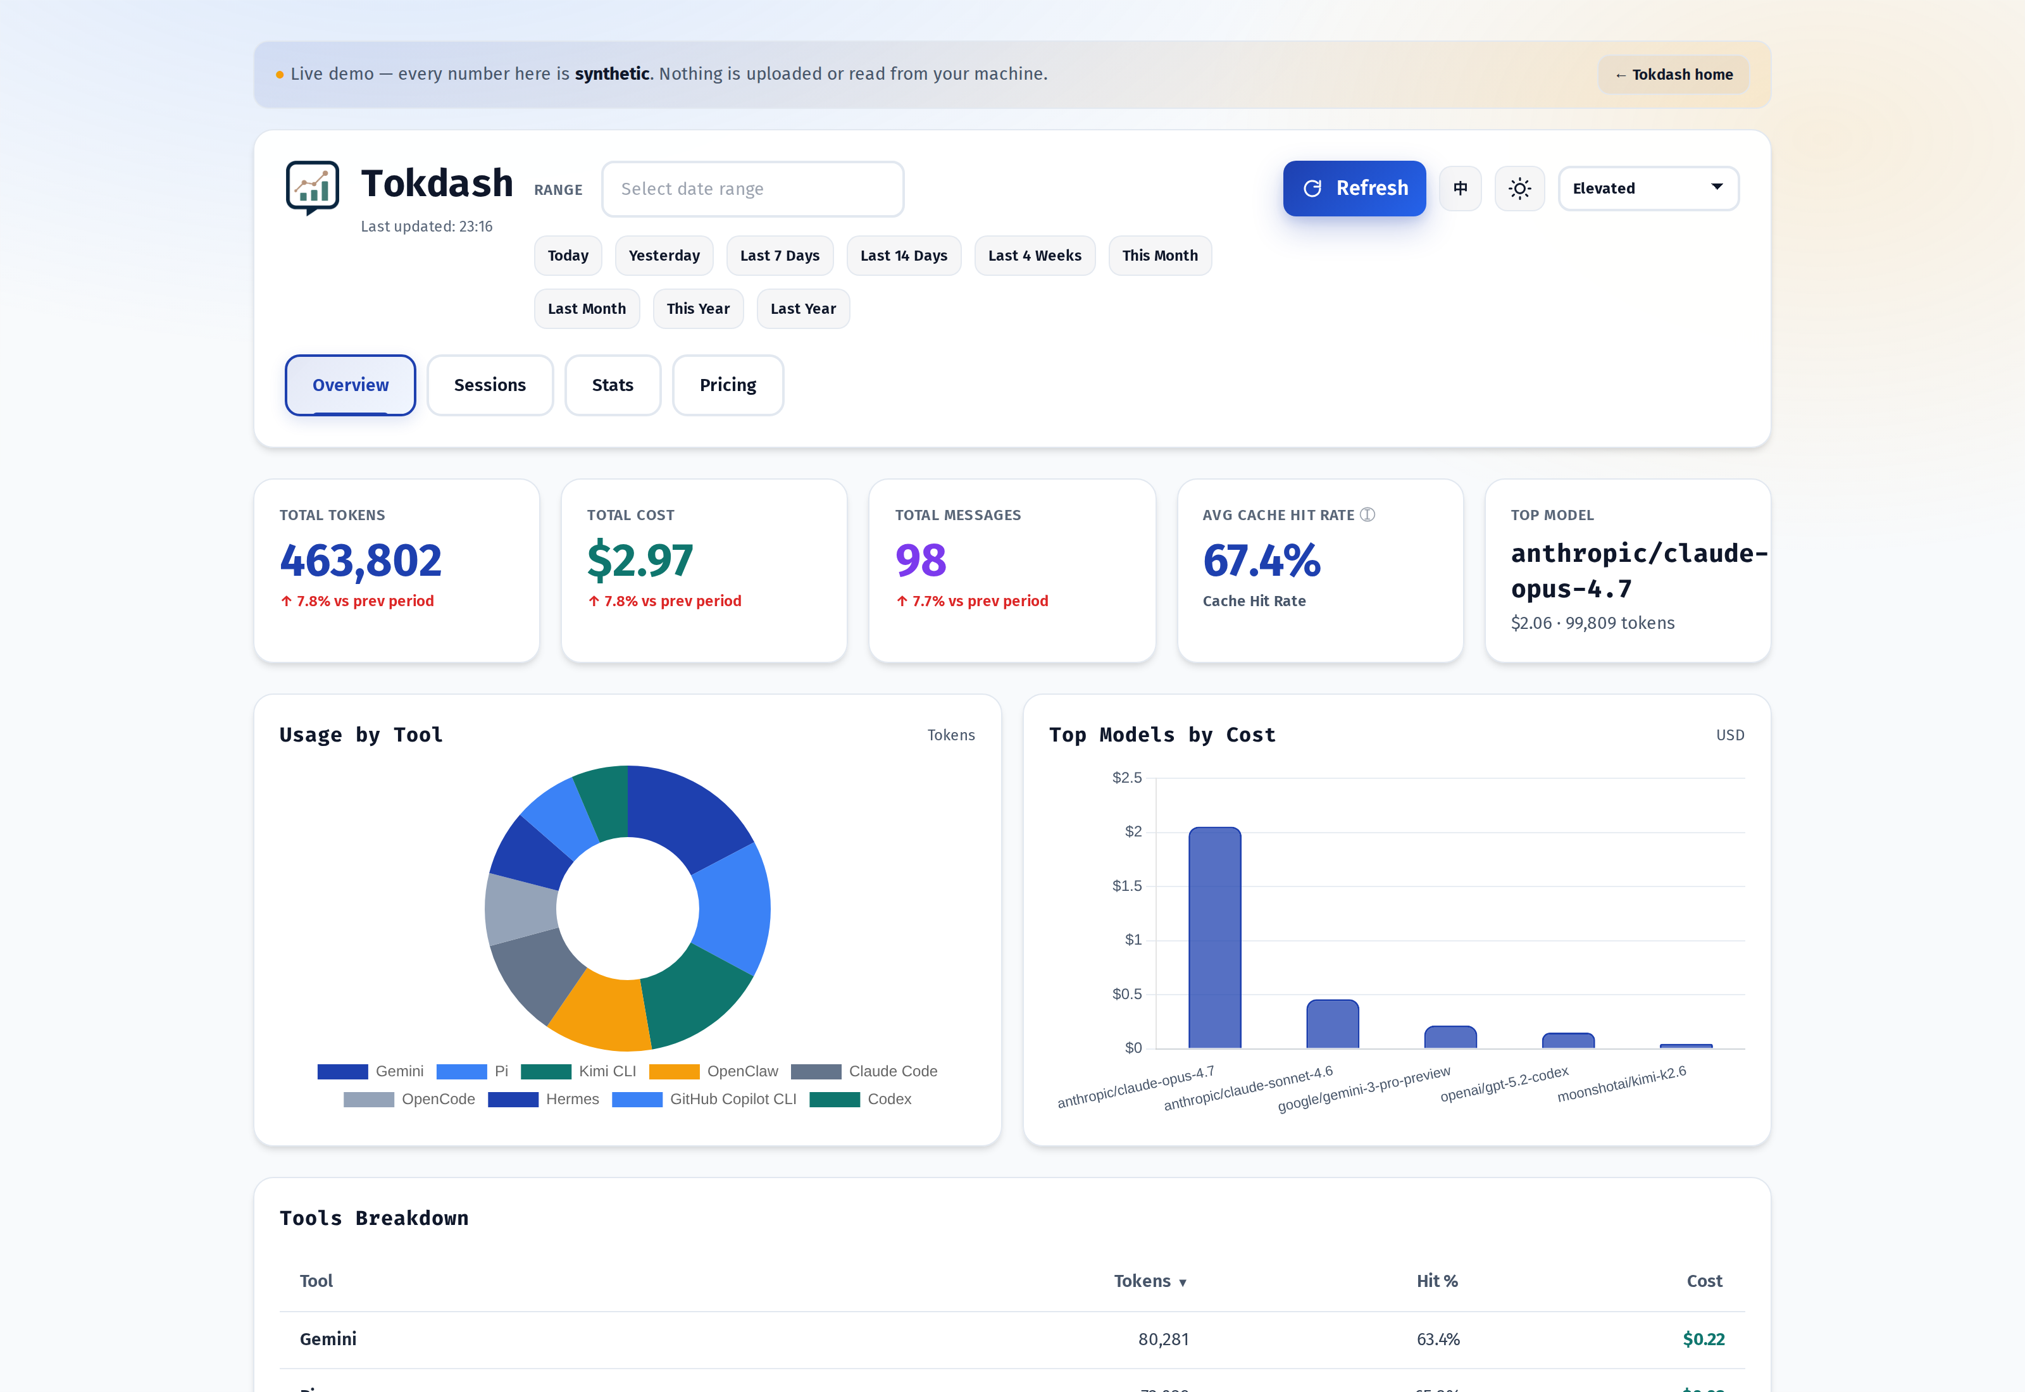Click the openai/gpt-5.2-codex cost bar
The width and height of the screenshot is (2025, 1392).
1568,1040
